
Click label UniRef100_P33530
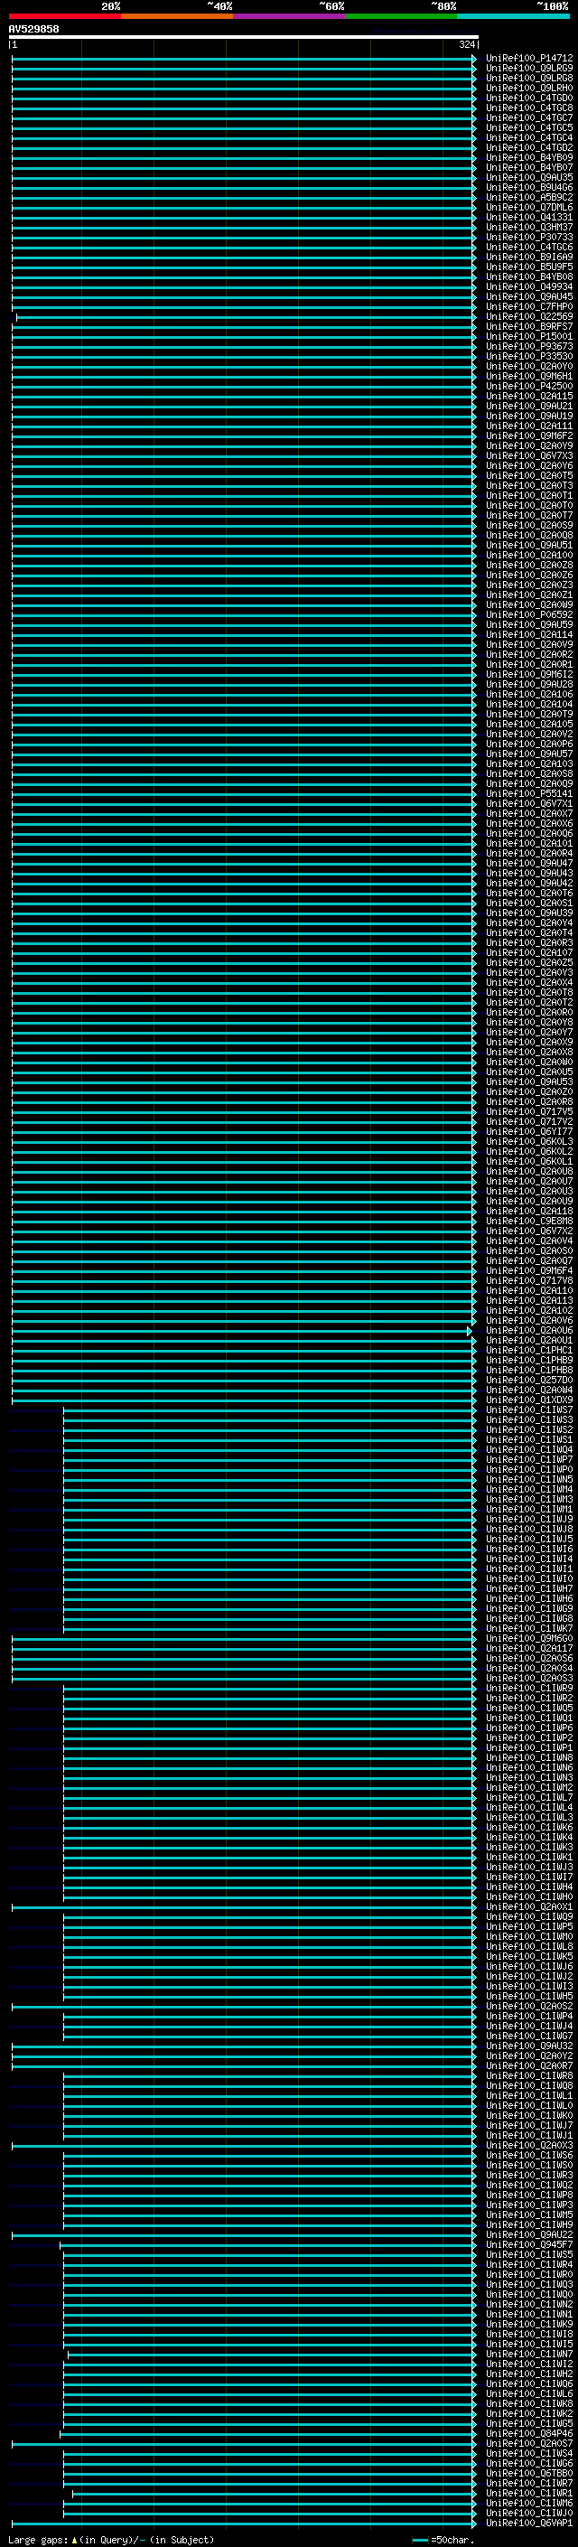[x=529, y=357]
